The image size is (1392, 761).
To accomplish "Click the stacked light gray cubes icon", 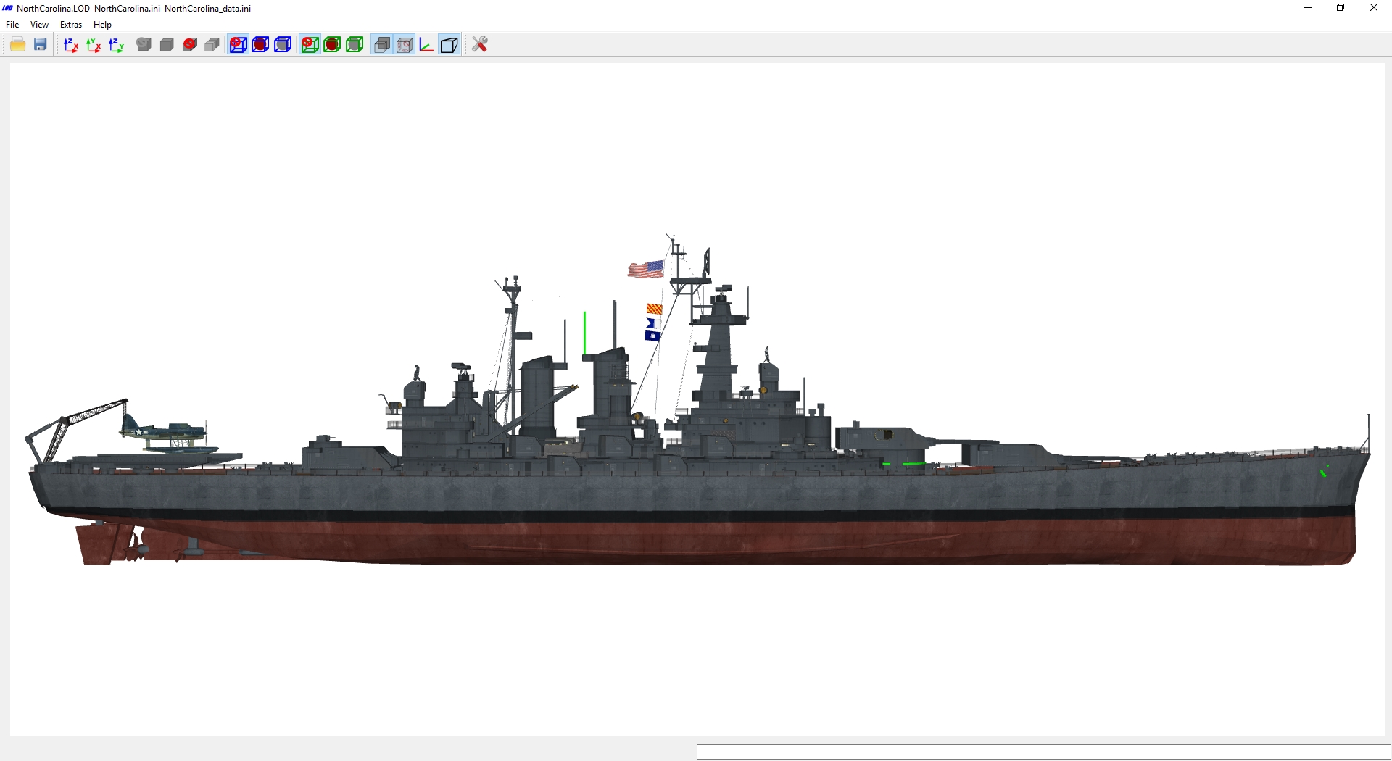I will tap(212, 45).
